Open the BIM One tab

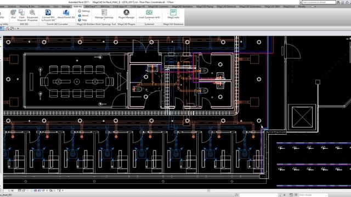105,7
